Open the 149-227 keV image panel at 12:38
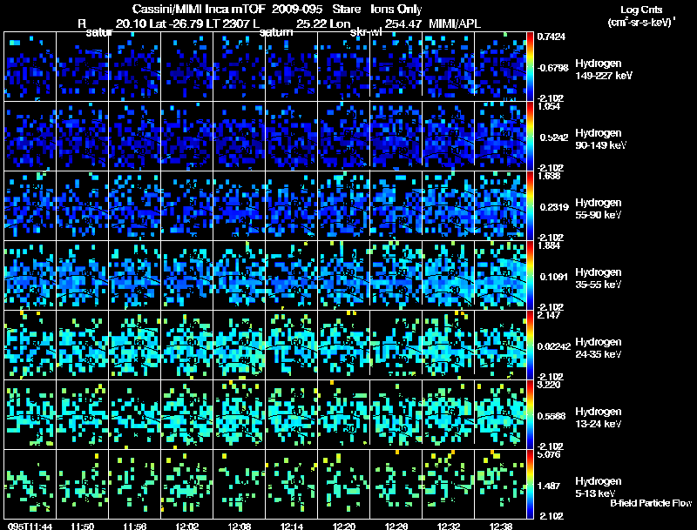 [500, 67]
